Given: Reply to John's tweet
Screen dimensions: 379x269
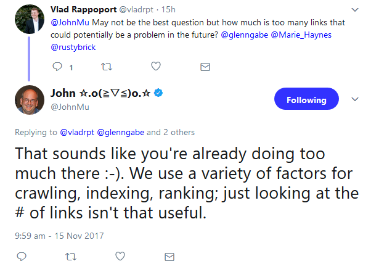Looking at the screenshot, I should point(21,255).
